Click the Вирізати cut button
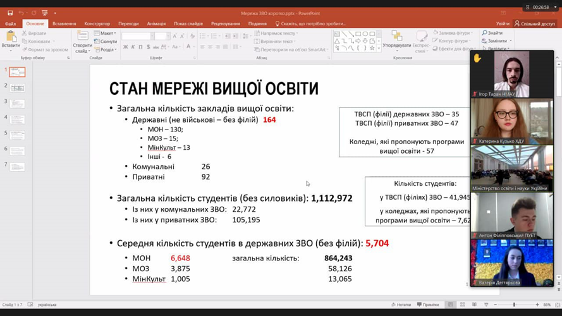 coord(34,33)
